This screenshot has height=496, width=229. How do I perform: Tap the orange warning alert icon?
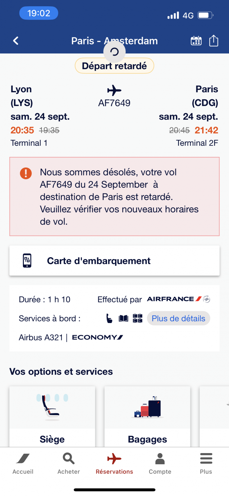(x=26, y=173)
